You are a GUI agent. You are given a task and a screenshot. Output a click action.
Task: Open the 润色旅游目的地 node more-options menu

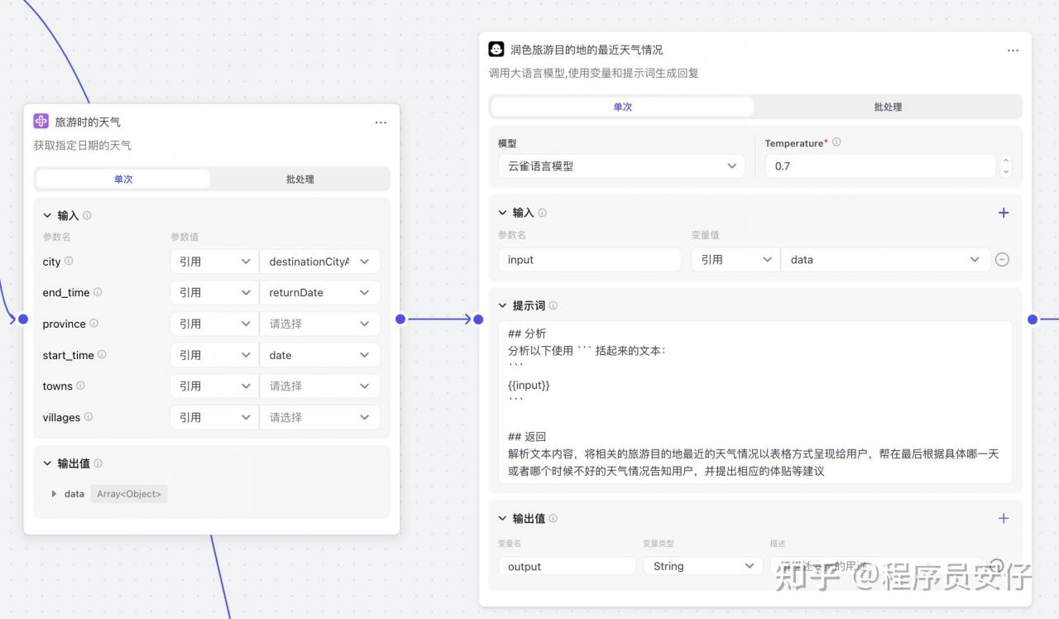click(x=1013, y=50)
